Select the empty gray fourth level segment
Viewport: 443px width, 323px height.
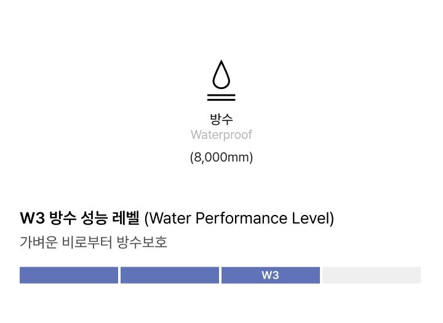372,275
